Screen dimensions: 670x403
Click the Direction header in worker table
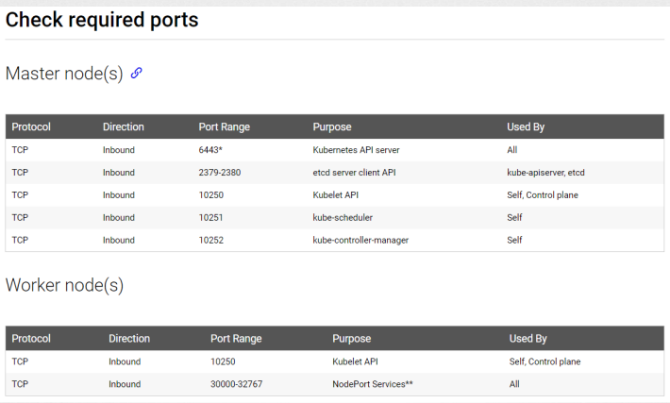(x=129, y=339)
